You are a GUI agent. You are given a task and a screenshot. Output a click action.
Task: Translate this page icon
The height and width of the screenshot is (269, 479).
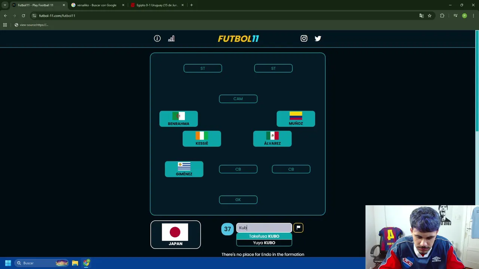tap(421, 16)
